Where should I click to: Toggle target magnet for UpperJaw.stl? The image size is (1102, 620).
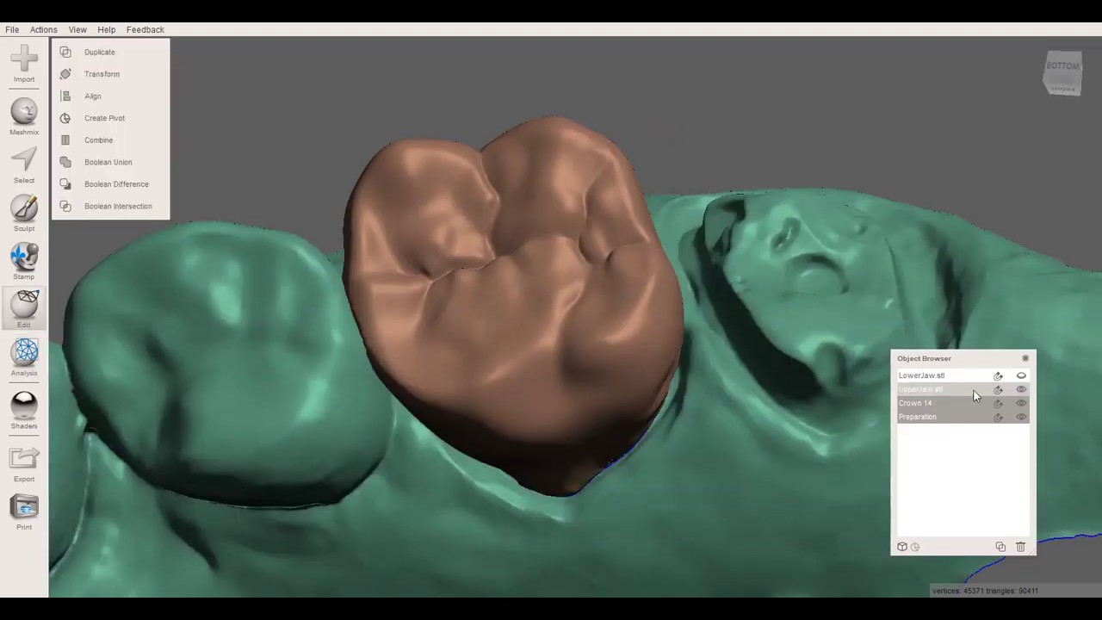(998, 389)
